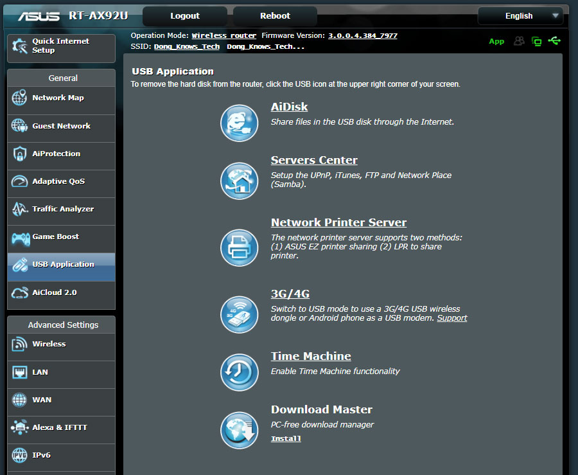
Task: Open the Servers Center house icon
Action: (239, 181)
